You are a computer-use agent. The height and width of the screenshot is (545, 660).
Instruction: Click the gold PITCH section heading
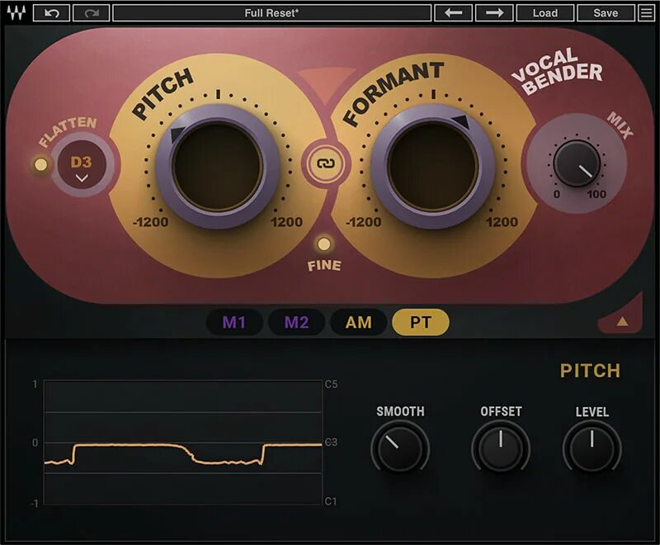[x=590, y=371]
